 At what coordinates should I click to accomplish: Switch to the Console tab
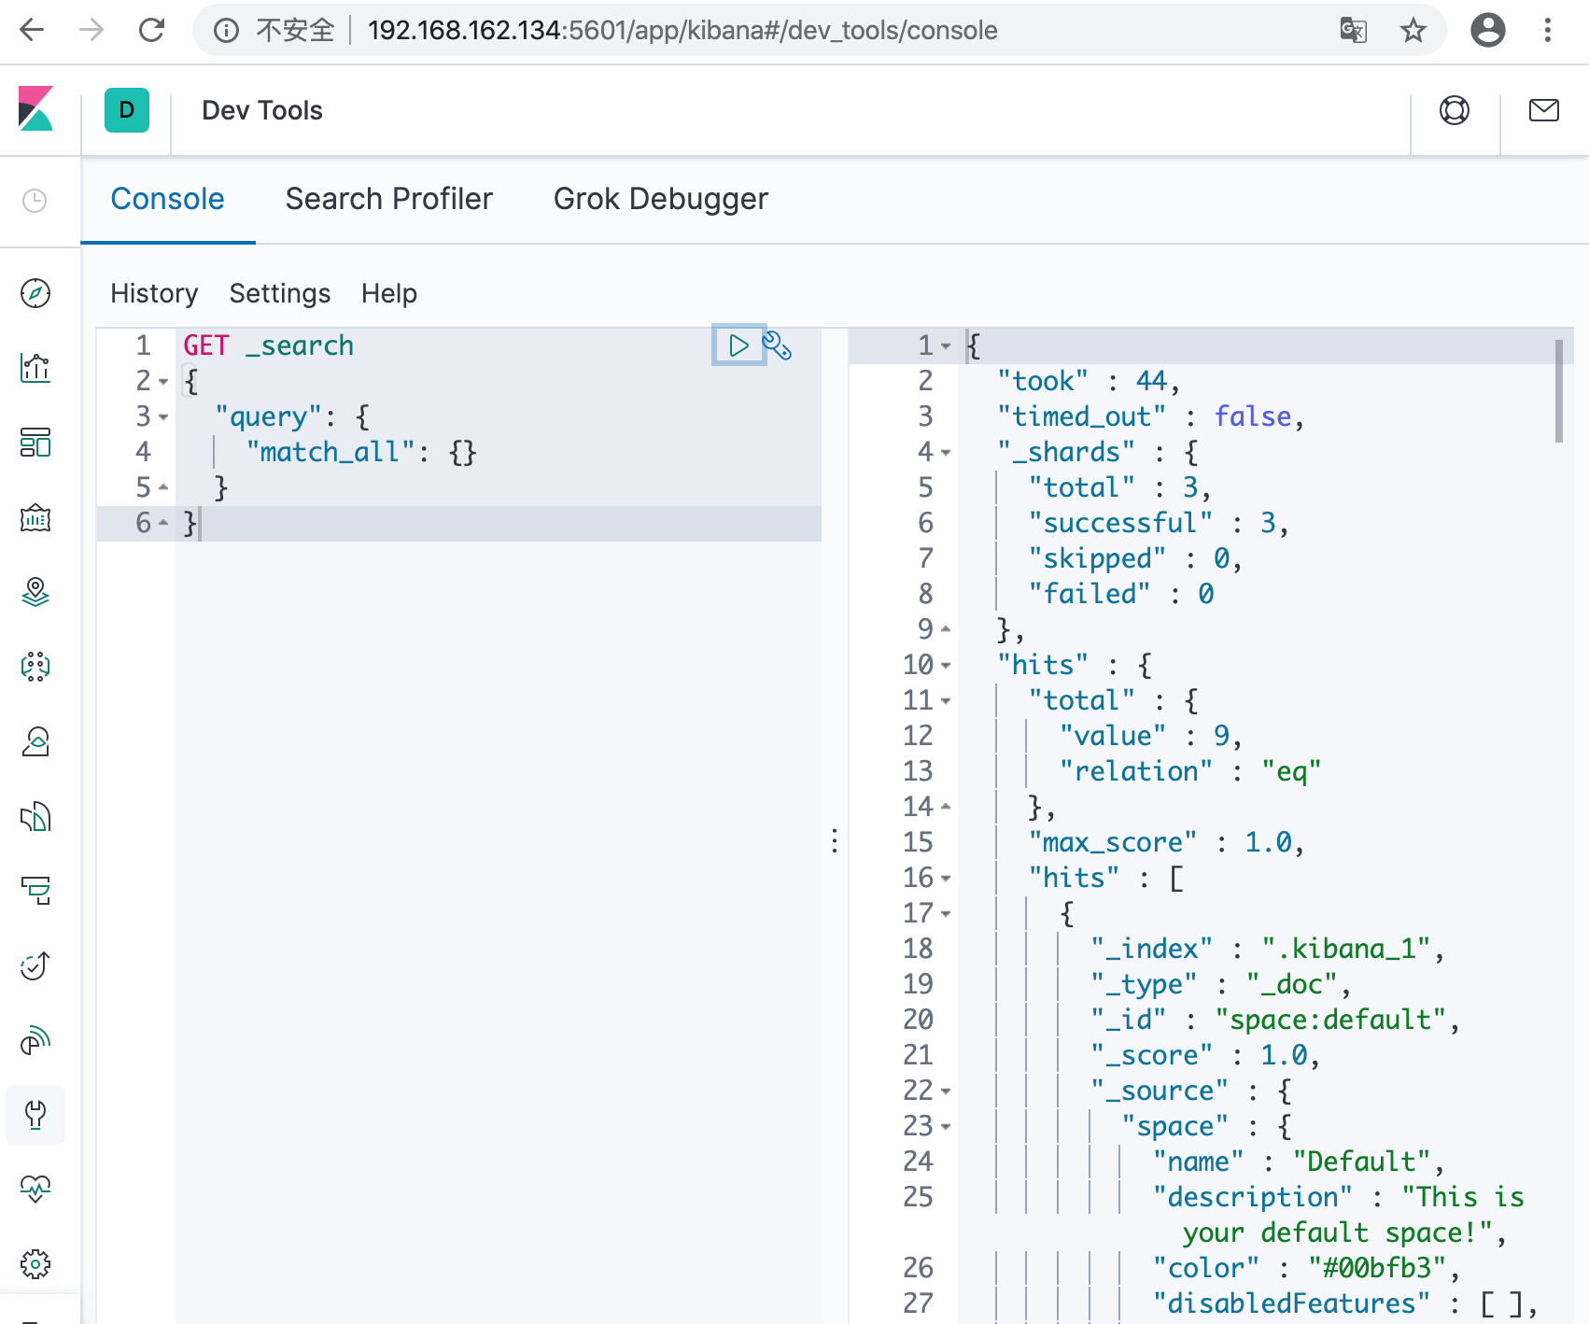[167, 199]
